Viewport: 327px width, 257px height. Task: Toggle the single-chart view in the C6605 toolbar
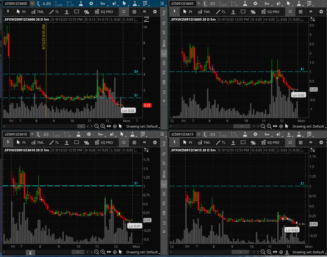tap(290, 12)
